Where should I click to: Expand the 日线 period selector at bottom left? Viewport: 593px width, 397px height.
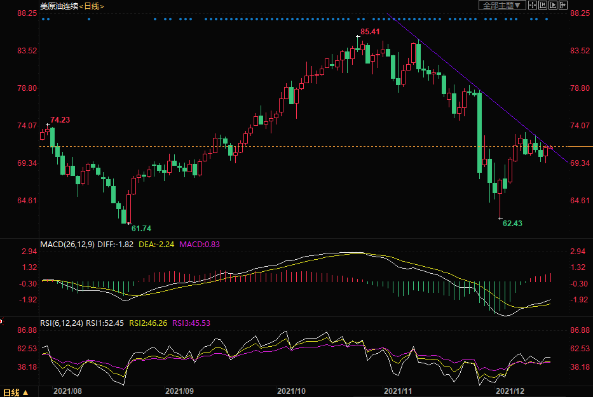[16, 392]
